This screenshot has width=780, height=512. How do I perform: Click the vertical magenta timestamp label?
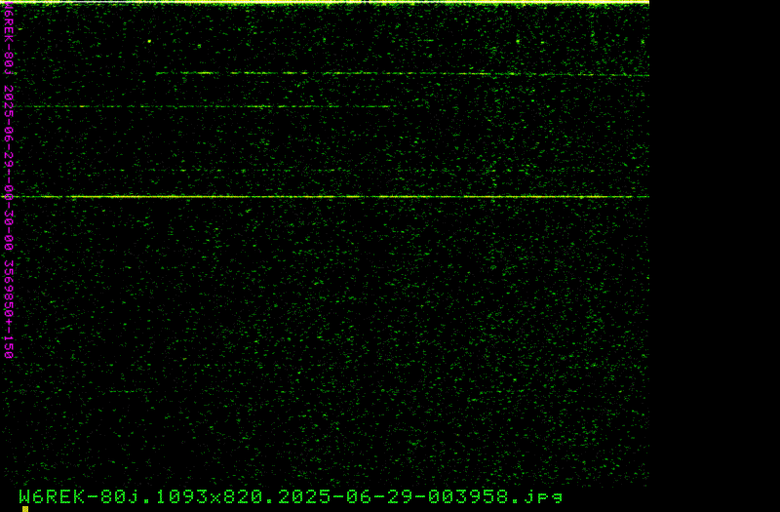pos(9,180)
